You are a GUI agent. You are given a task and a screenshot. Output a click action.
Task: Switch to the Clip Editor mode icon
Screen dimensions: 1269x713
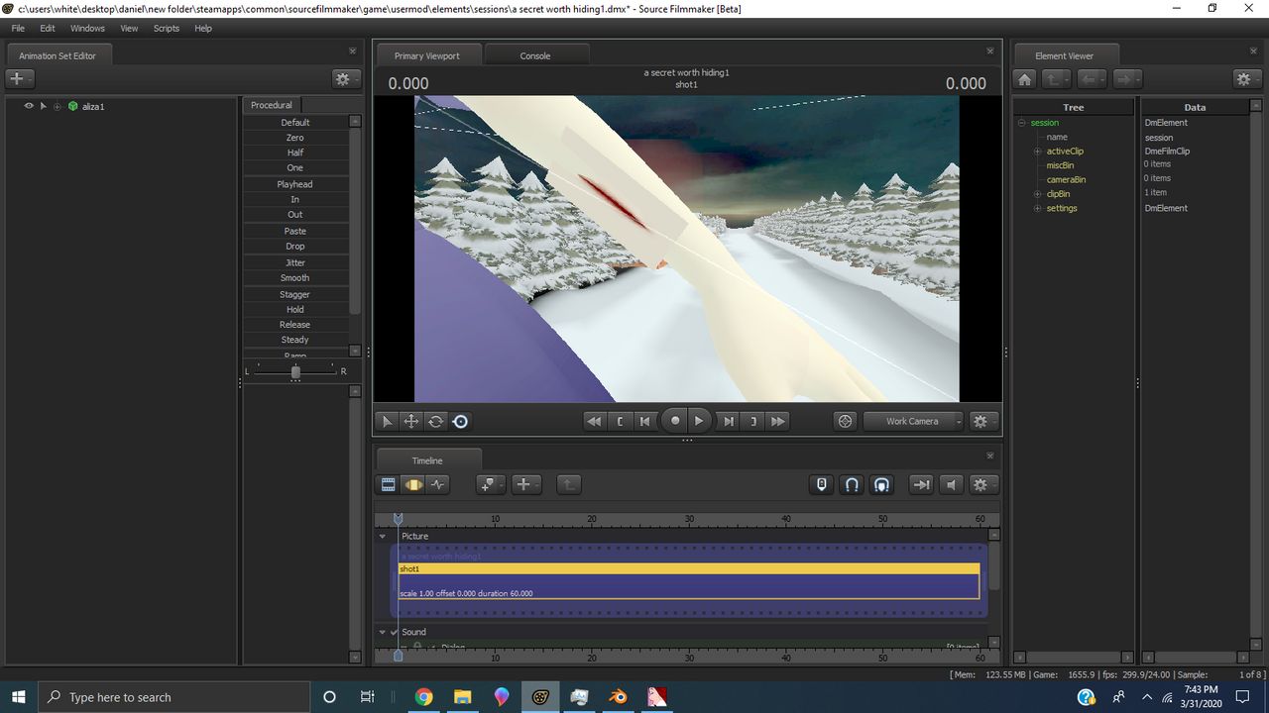(389, 484)
